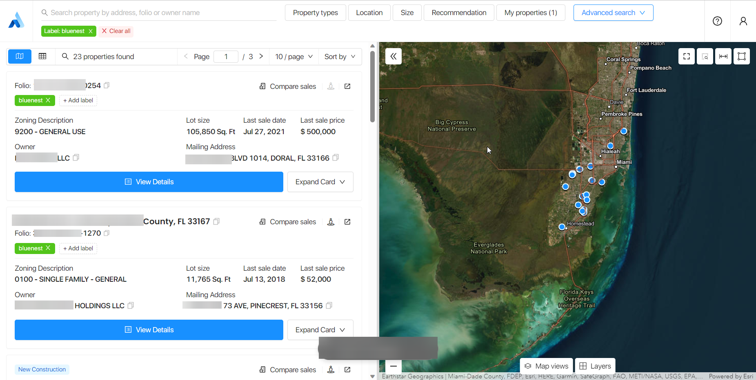The image size is (756, 380).
Task: Switch to map card view
Action: [20, 56]
